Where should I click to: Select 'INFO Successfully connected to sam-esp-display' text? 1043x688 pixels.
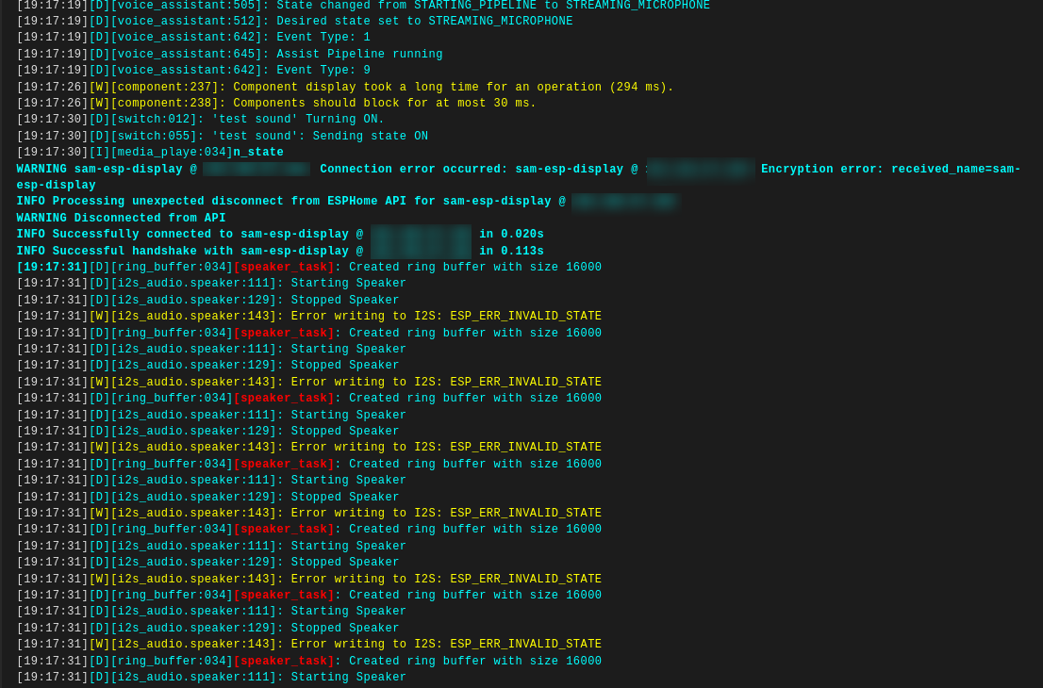click(x=182, y=235)
